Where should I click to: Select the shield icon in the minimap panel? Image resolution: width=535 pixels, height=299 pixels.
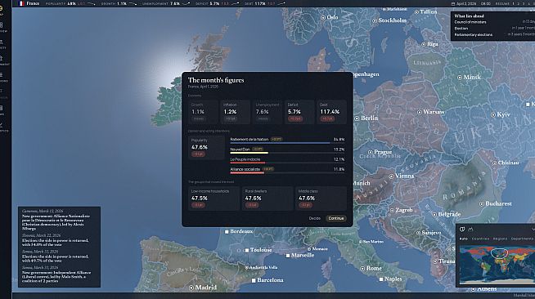(462, 230)
